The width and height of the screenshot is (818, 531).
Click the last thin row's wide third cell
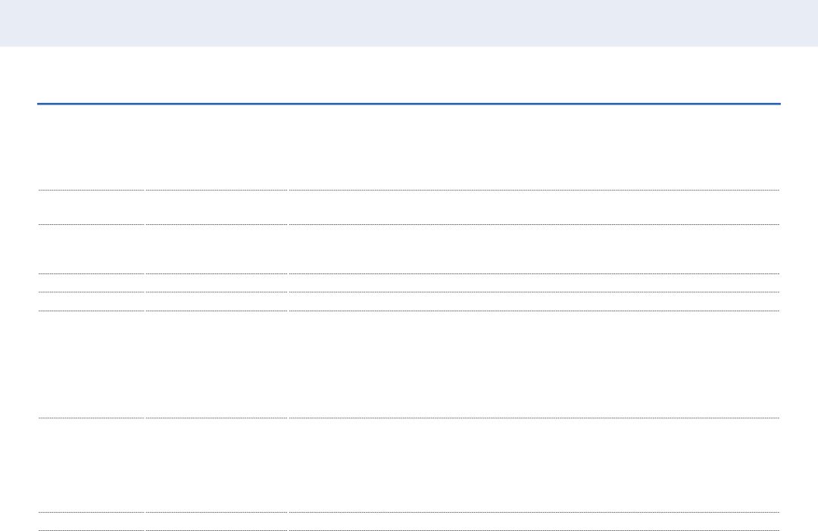[x=534, y=522]
